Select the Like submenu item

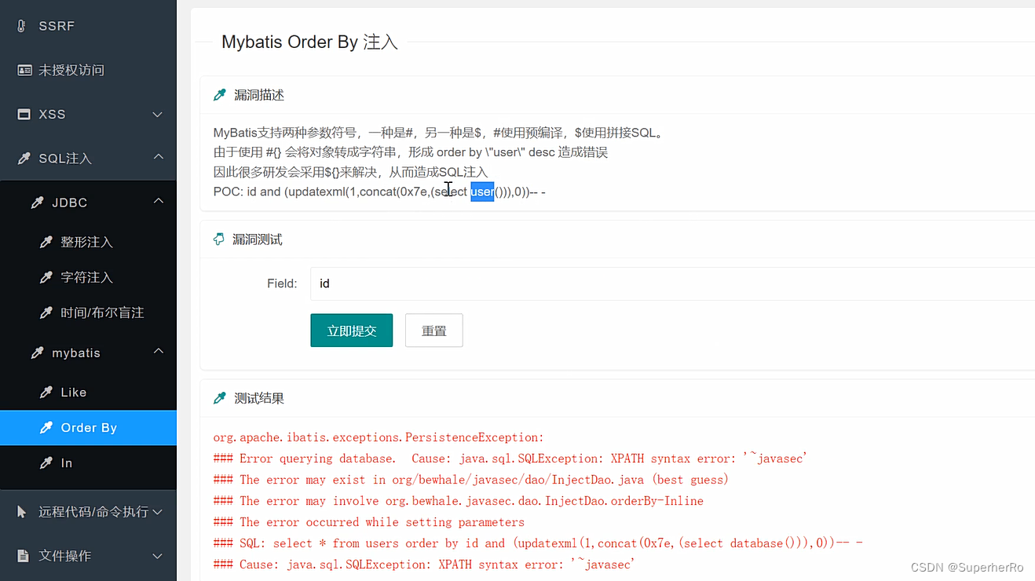pyautogui.click(x=88, y=393)
